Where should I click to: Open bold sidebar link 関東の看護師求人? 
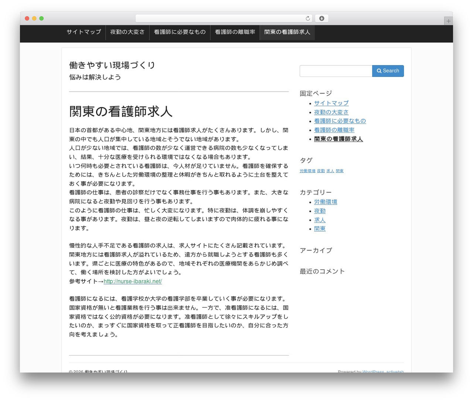pos(338,139)
